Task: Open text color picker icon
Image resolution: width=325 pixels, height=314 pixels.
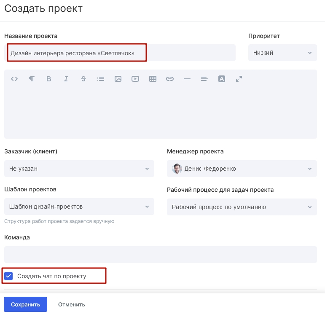Action: click(x=222, y=79)
